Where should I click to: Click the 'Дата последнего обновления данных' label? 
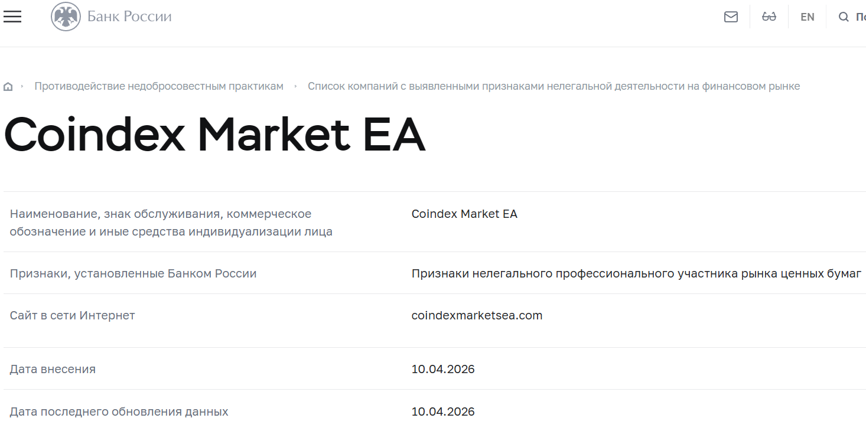click(x=119, y=412)
